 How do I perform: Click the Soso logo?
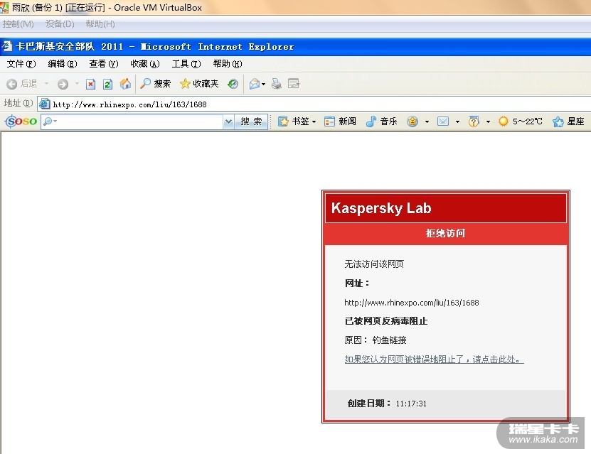pos(21,121)
